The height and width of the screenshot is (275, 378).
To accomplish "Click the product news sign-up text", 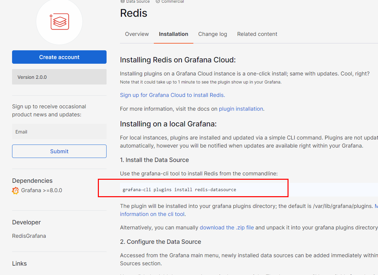I will pyautogui.click(x=49, y=110).
